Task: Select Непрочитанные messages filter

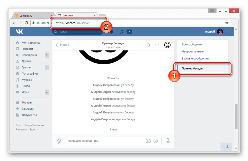Action: [x=192, y=51]
